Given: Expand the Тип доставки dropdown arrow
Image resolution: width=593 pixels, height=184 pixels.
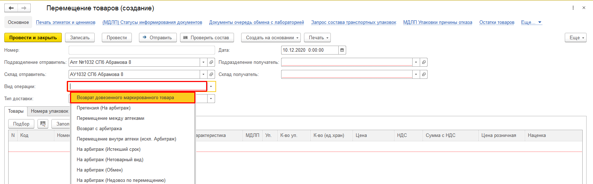Looking at the screenshot, I should [x=211, y=99].
